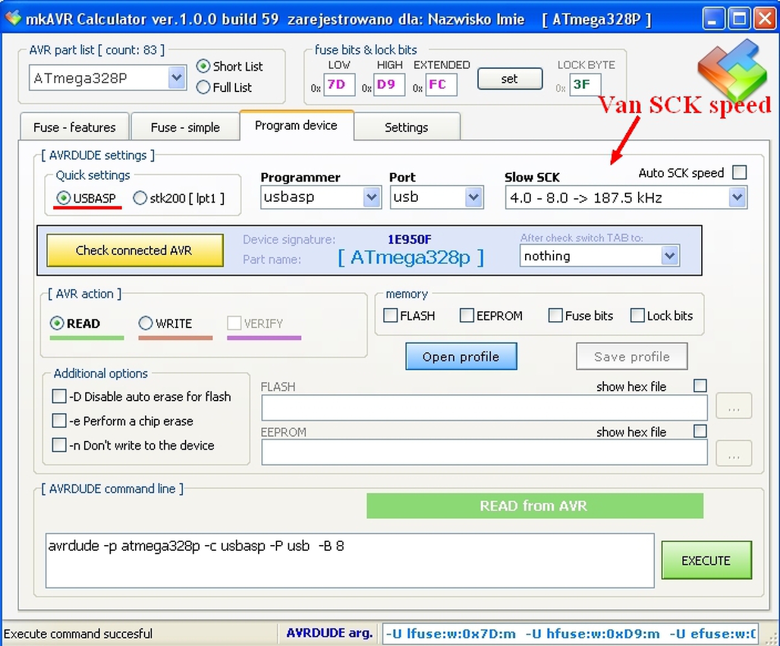Image resolution: width=780 pixels, height=646 pixels.
Task: Expand the Slow SCK speed dropdown
Action: (737, 197)
